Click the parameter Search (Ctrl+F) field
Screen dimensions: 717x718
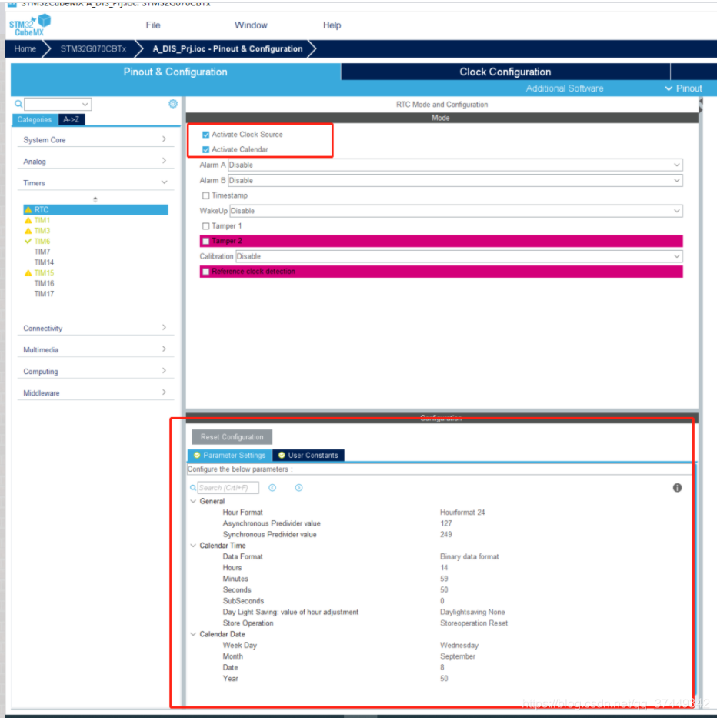click(x=228, y=488)
